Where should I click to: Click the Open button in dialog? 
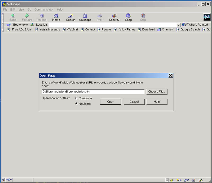tap(111, 102)
